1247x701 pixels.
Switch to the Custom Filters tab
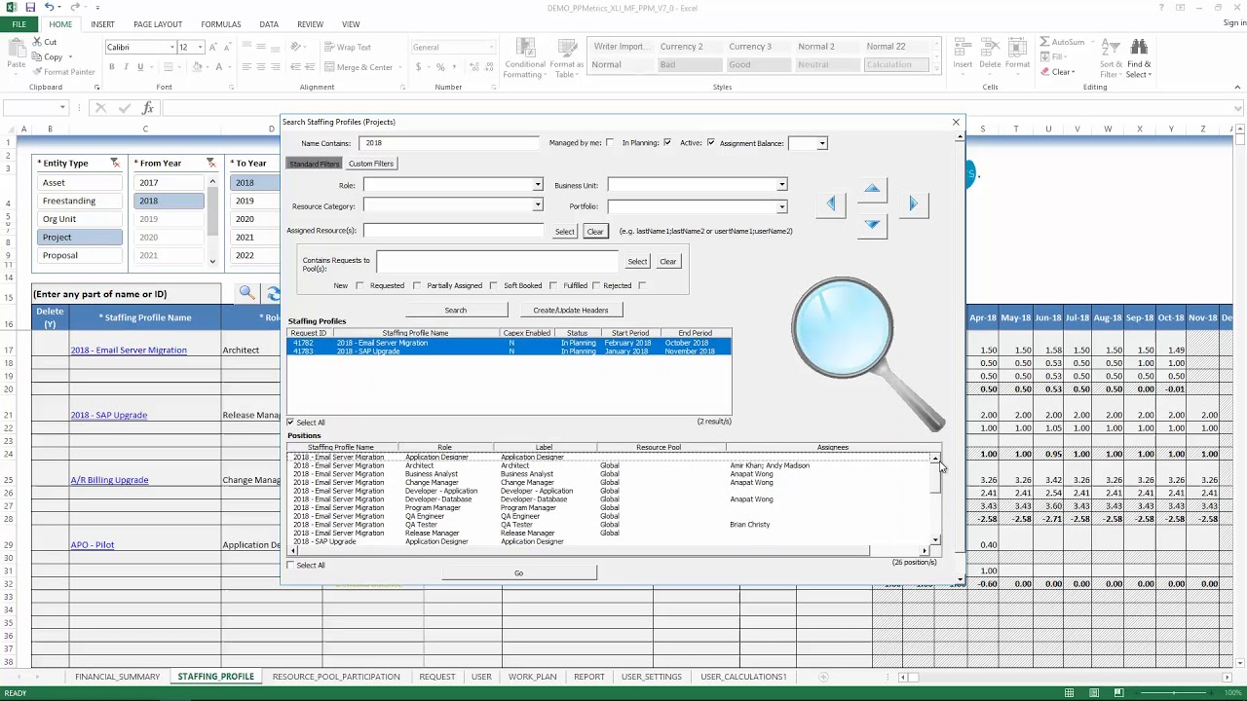point(370,164)
